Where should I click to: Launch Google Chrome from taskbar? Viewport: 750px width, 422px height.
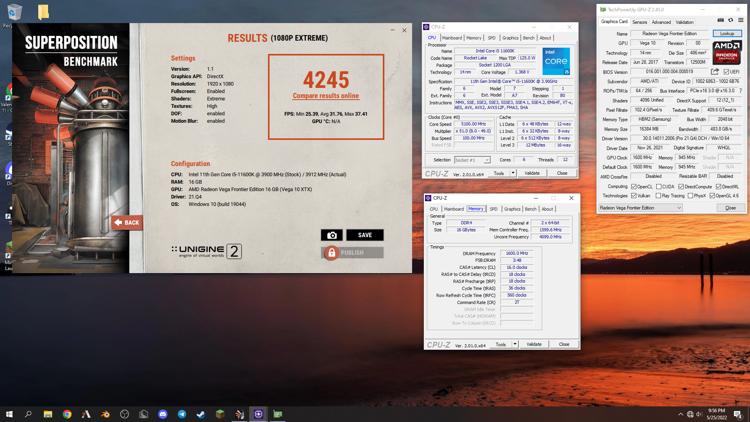coord(67,414)
